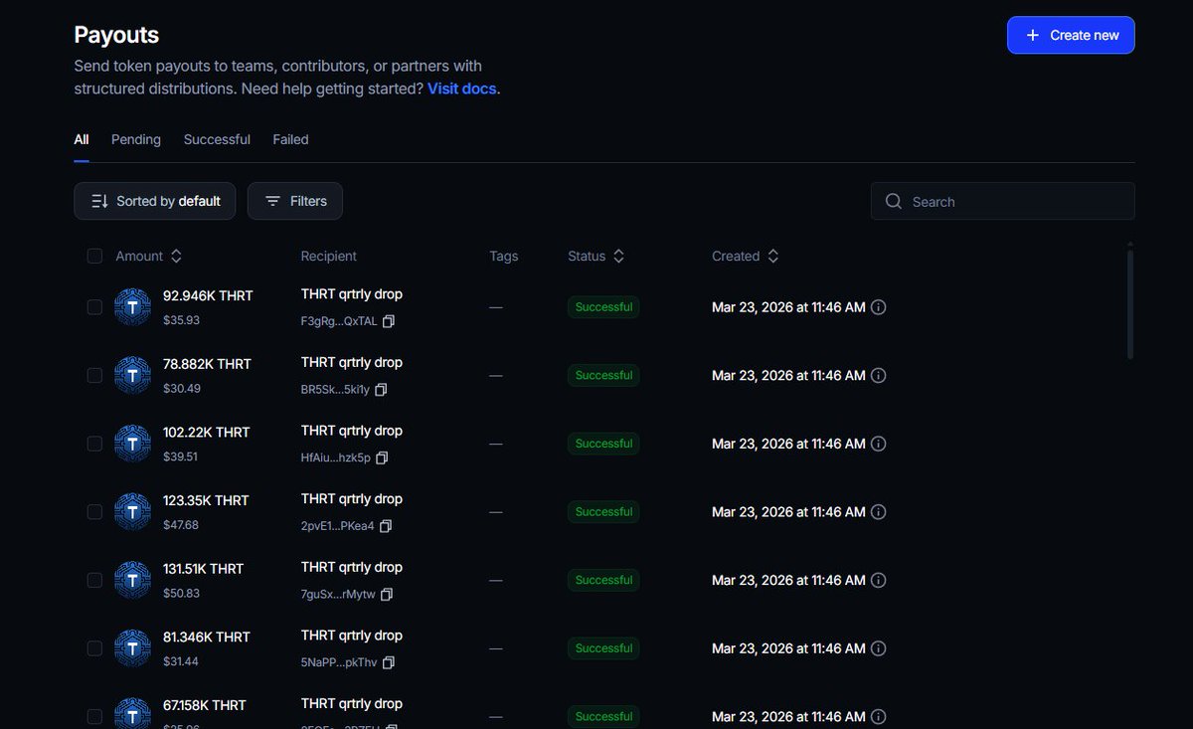
Task: Click the THRT token logo beside 92.946K THRT
Action: click(132, 307)
